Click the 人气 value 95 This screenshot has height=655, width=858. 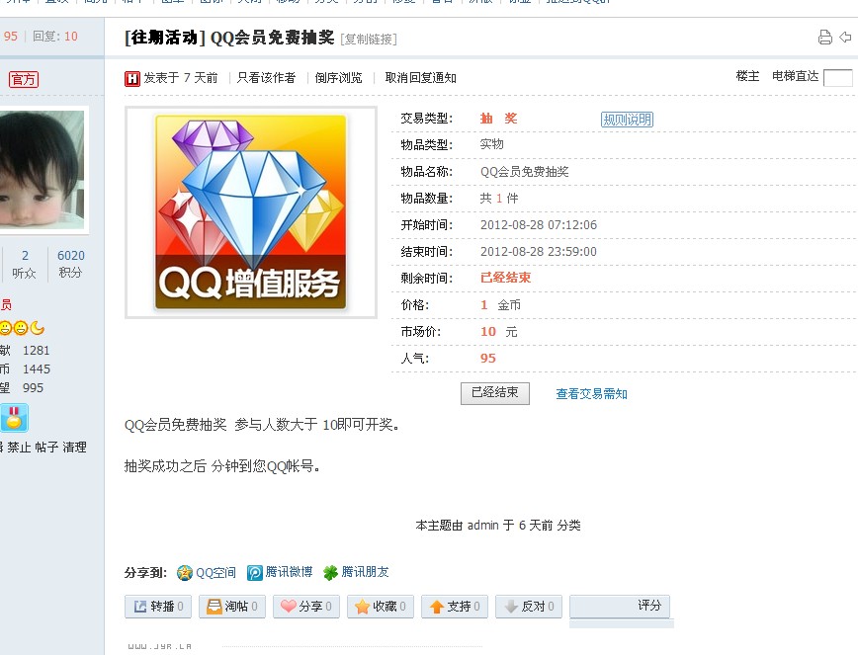coord(488,359)
